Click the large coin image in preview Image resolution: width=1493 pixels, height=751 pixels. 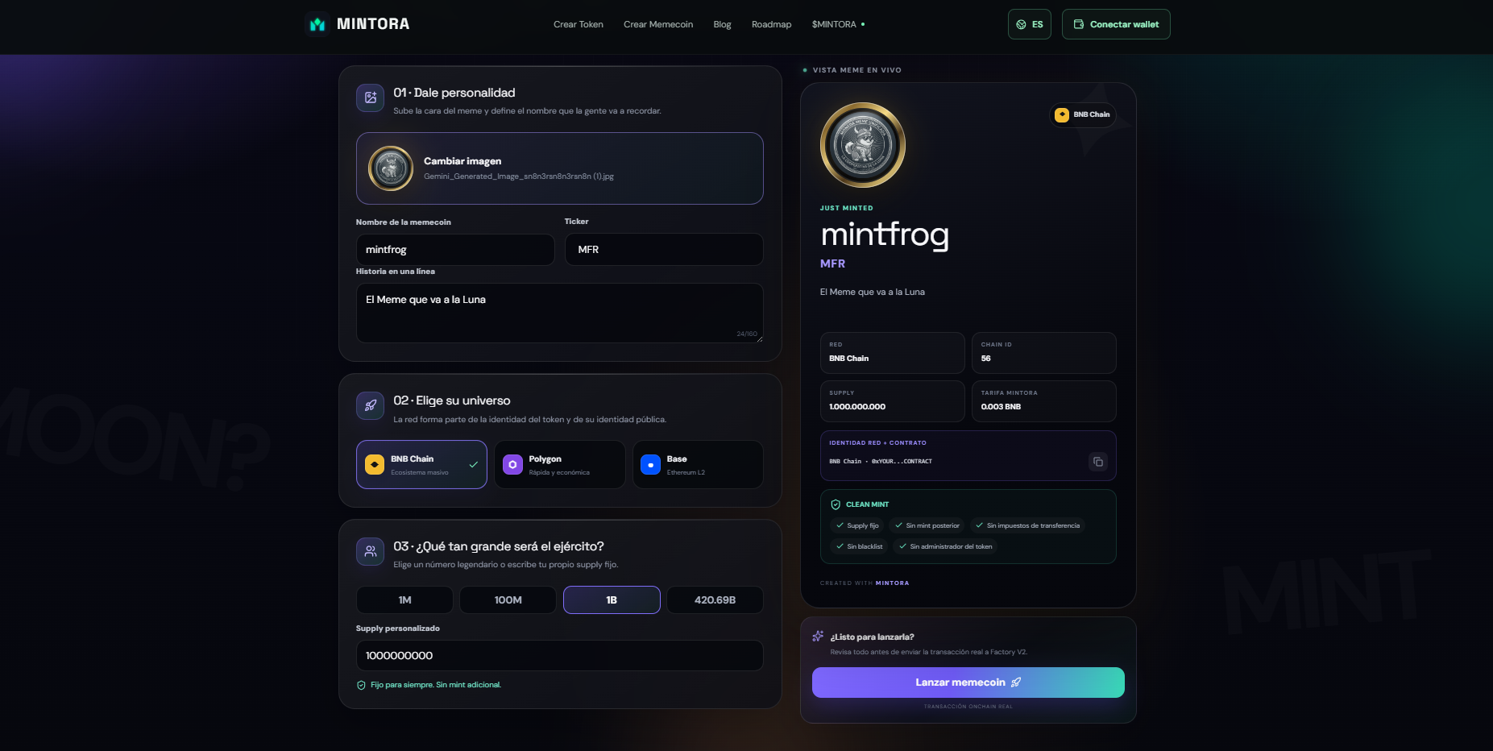click(x=863, y=145)
